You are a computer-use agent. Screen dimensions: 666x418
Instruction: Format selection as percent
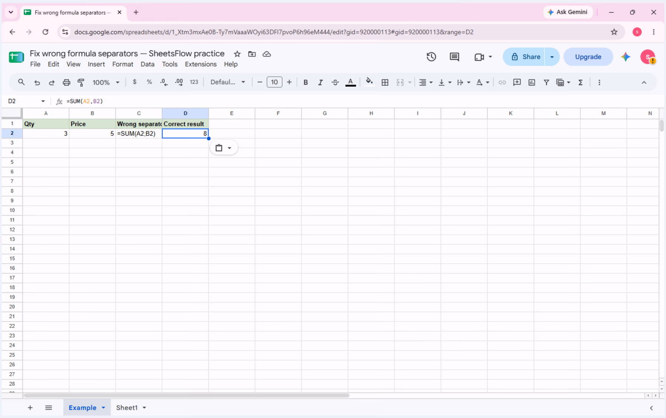tap(149, 82)
